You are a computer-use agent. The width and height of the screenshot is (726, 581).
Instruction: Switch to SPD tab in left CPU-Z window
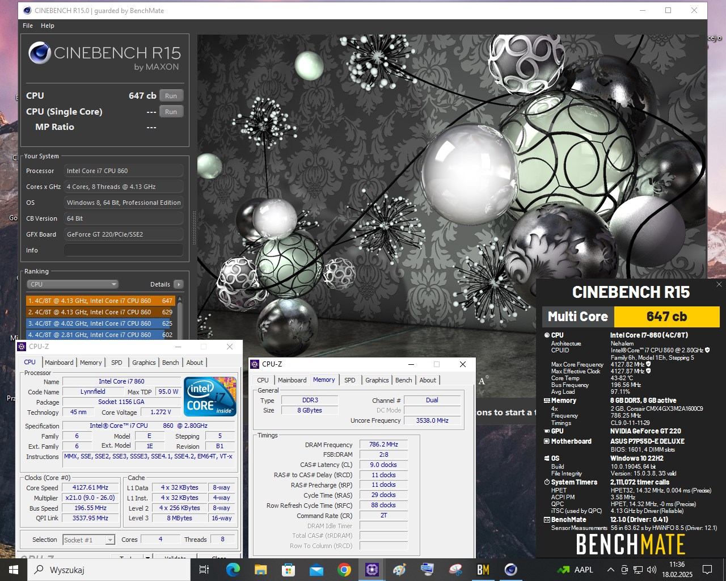point(117,363)
